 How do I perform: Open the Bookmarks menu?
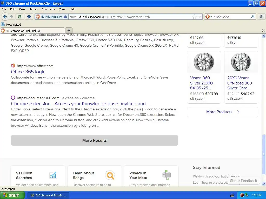49,9
